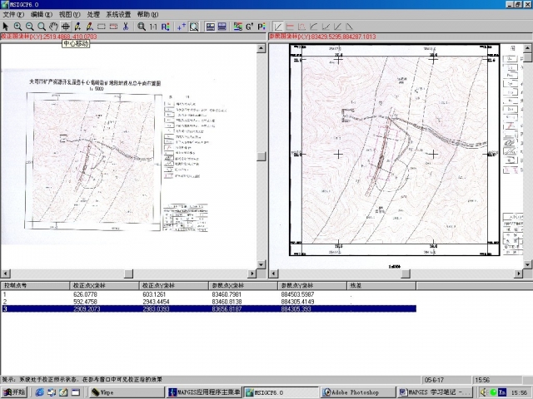533x399 pixels.
Task: Open the 文件 (File) menu
Action: [x=13, y=15]
